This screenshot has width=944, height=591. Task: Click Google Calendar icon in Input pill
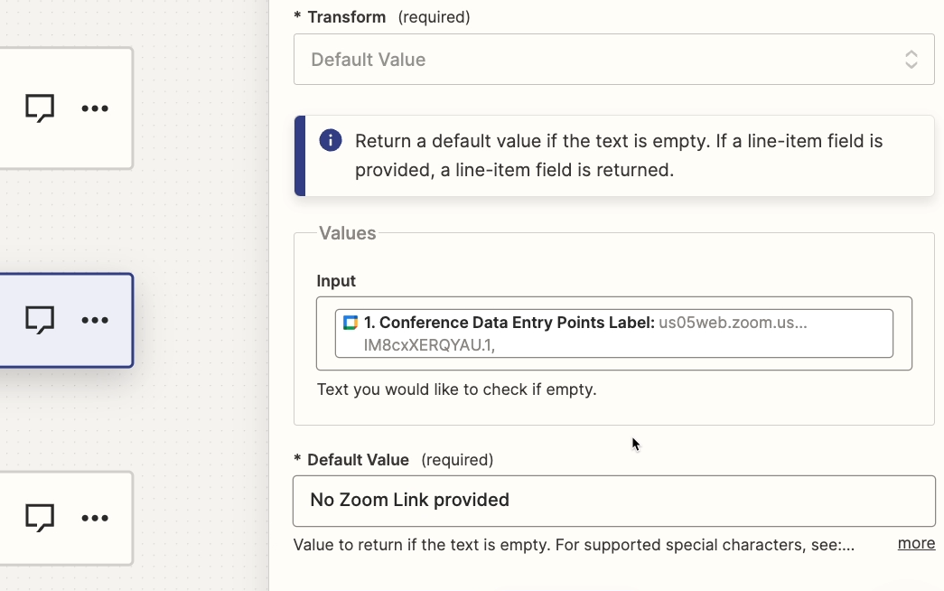[x=350, y=323]
